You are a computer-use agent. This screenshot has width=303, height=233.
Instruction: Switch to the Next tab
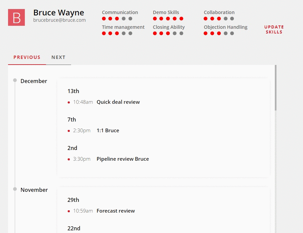click(58, 58)
